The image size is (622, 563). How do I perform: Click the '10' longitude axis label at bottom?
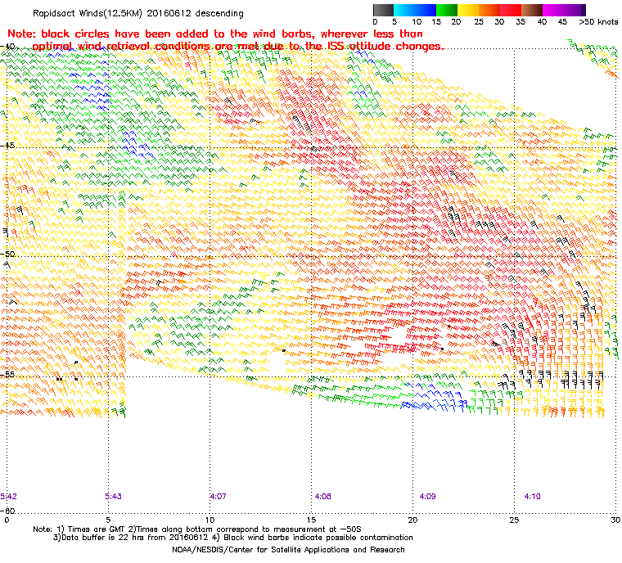click(x=210, y=520)
